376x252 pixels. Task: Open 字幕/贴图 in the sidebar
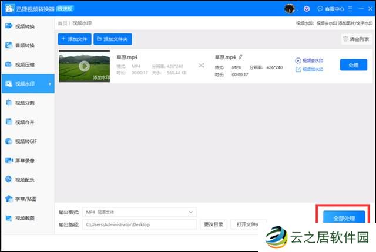(25, 199)
